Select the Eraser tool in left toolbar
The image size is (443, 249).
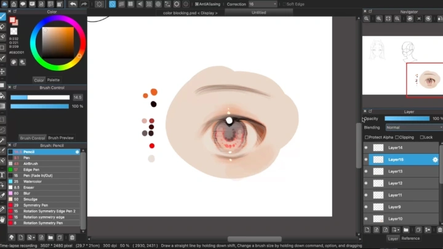pyautogui.click(x=2, y=27)
